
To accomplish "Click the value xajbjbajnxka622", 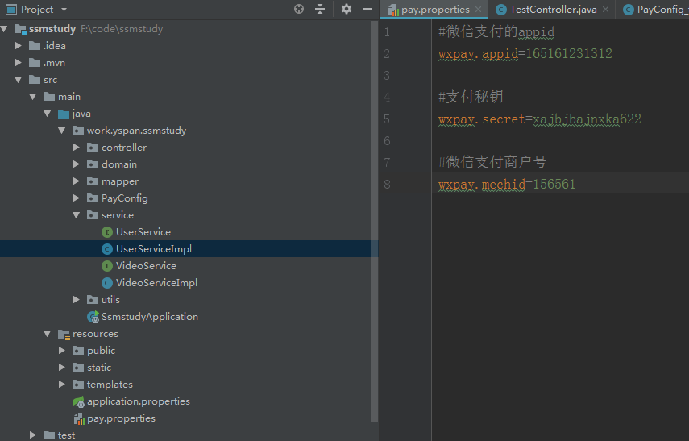I will (x=587, y=119).
